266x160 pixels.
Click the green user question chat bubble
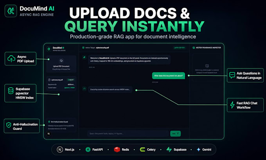point(169,76)
